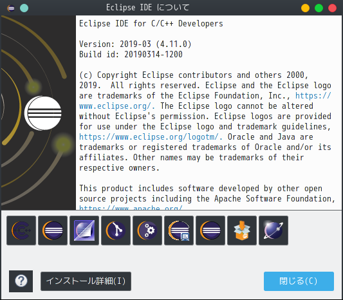
Task: Click the large Eclipse logo in the banner image
Action: (x=43, y=113)
